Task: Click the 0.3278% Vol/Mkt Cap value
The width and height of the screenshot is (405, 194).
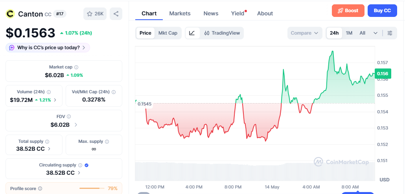Action: click(x=94, y=100)
